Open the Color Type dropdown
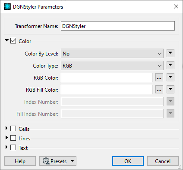 pyautogui.click(x=112, y=65)
